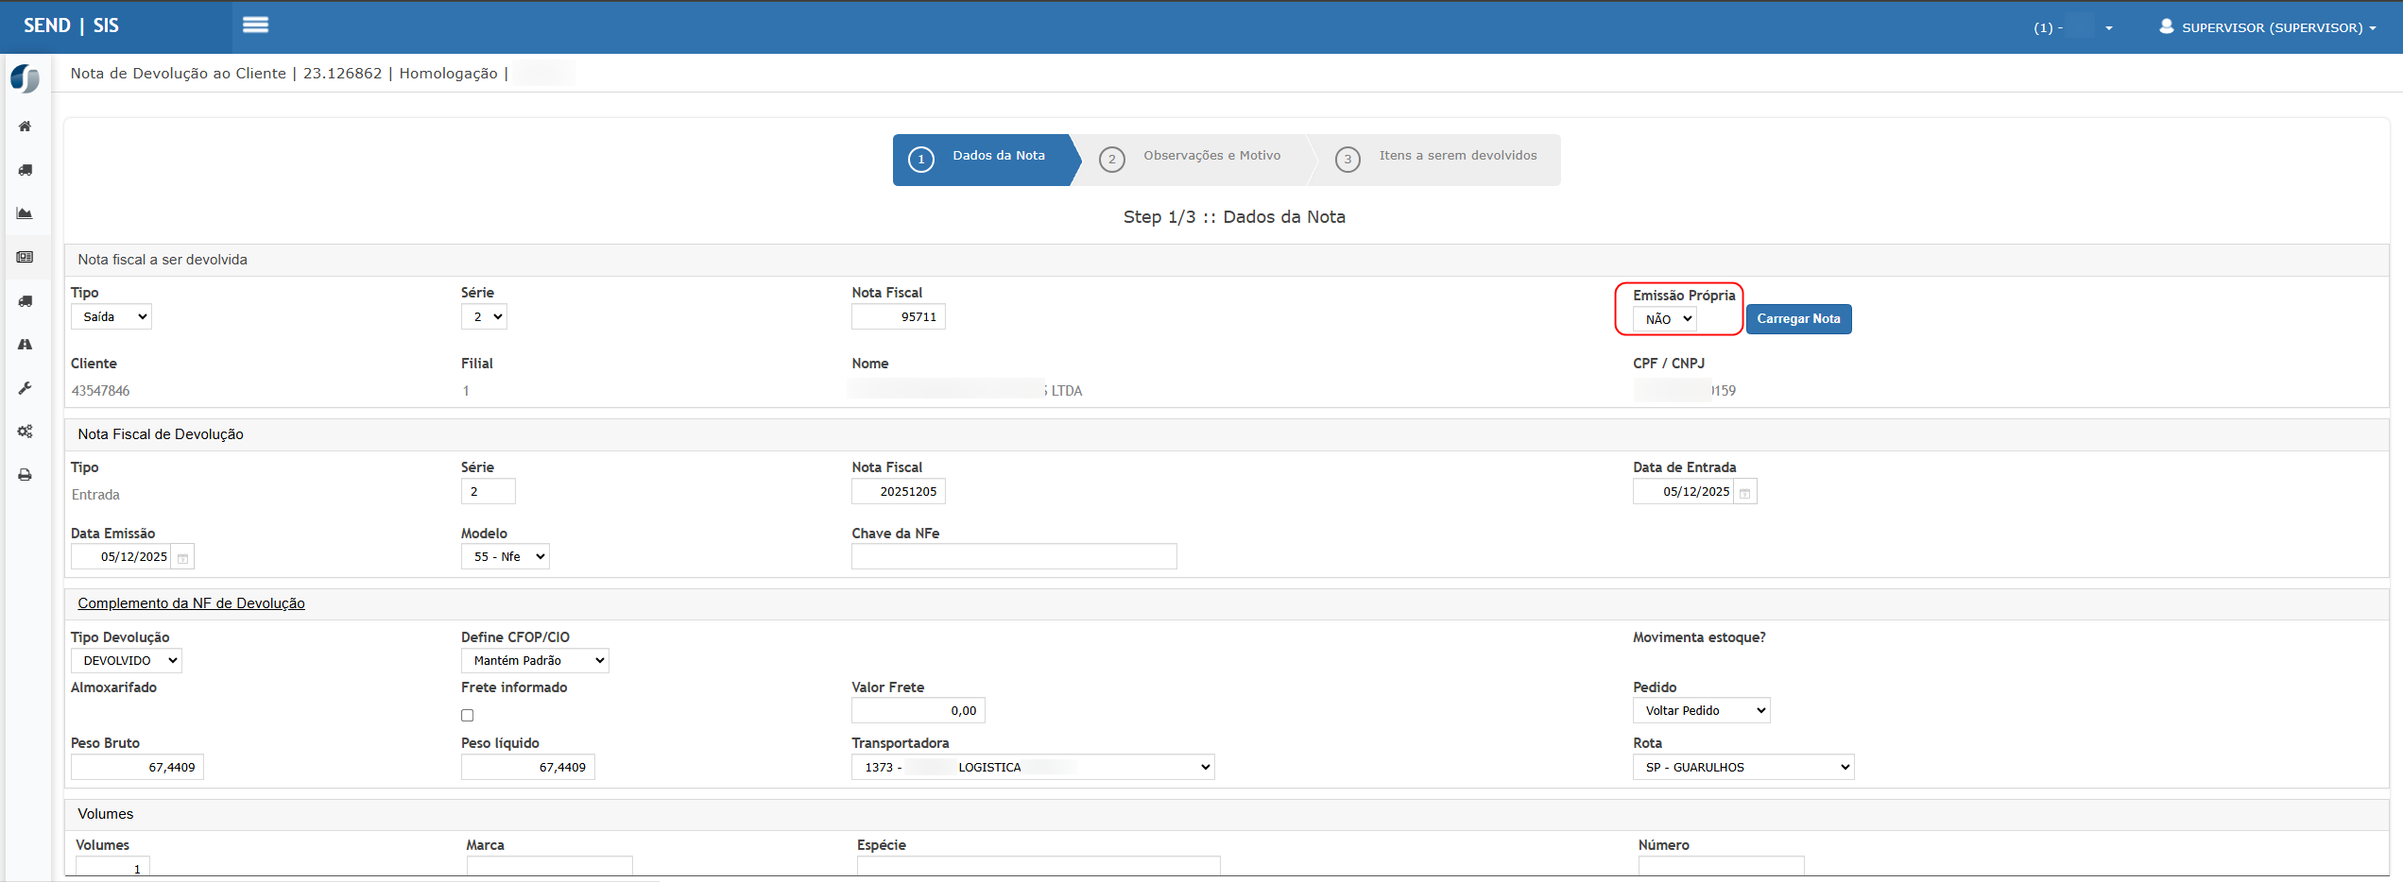Image resolution: width=2403 pixels, height=882 pixels.
Task: Enable the Frete informado checkbox
Action: tap(468, 716)
